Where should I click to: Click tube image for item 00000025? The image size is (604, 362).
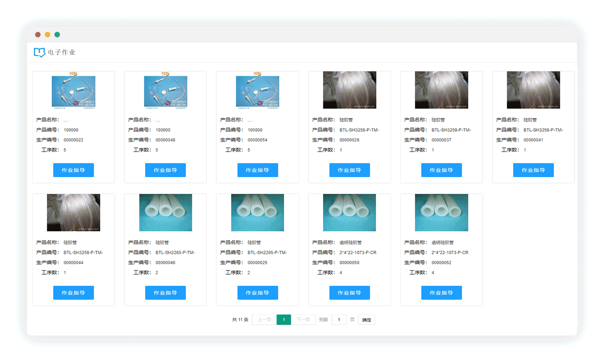click(257, 213)
